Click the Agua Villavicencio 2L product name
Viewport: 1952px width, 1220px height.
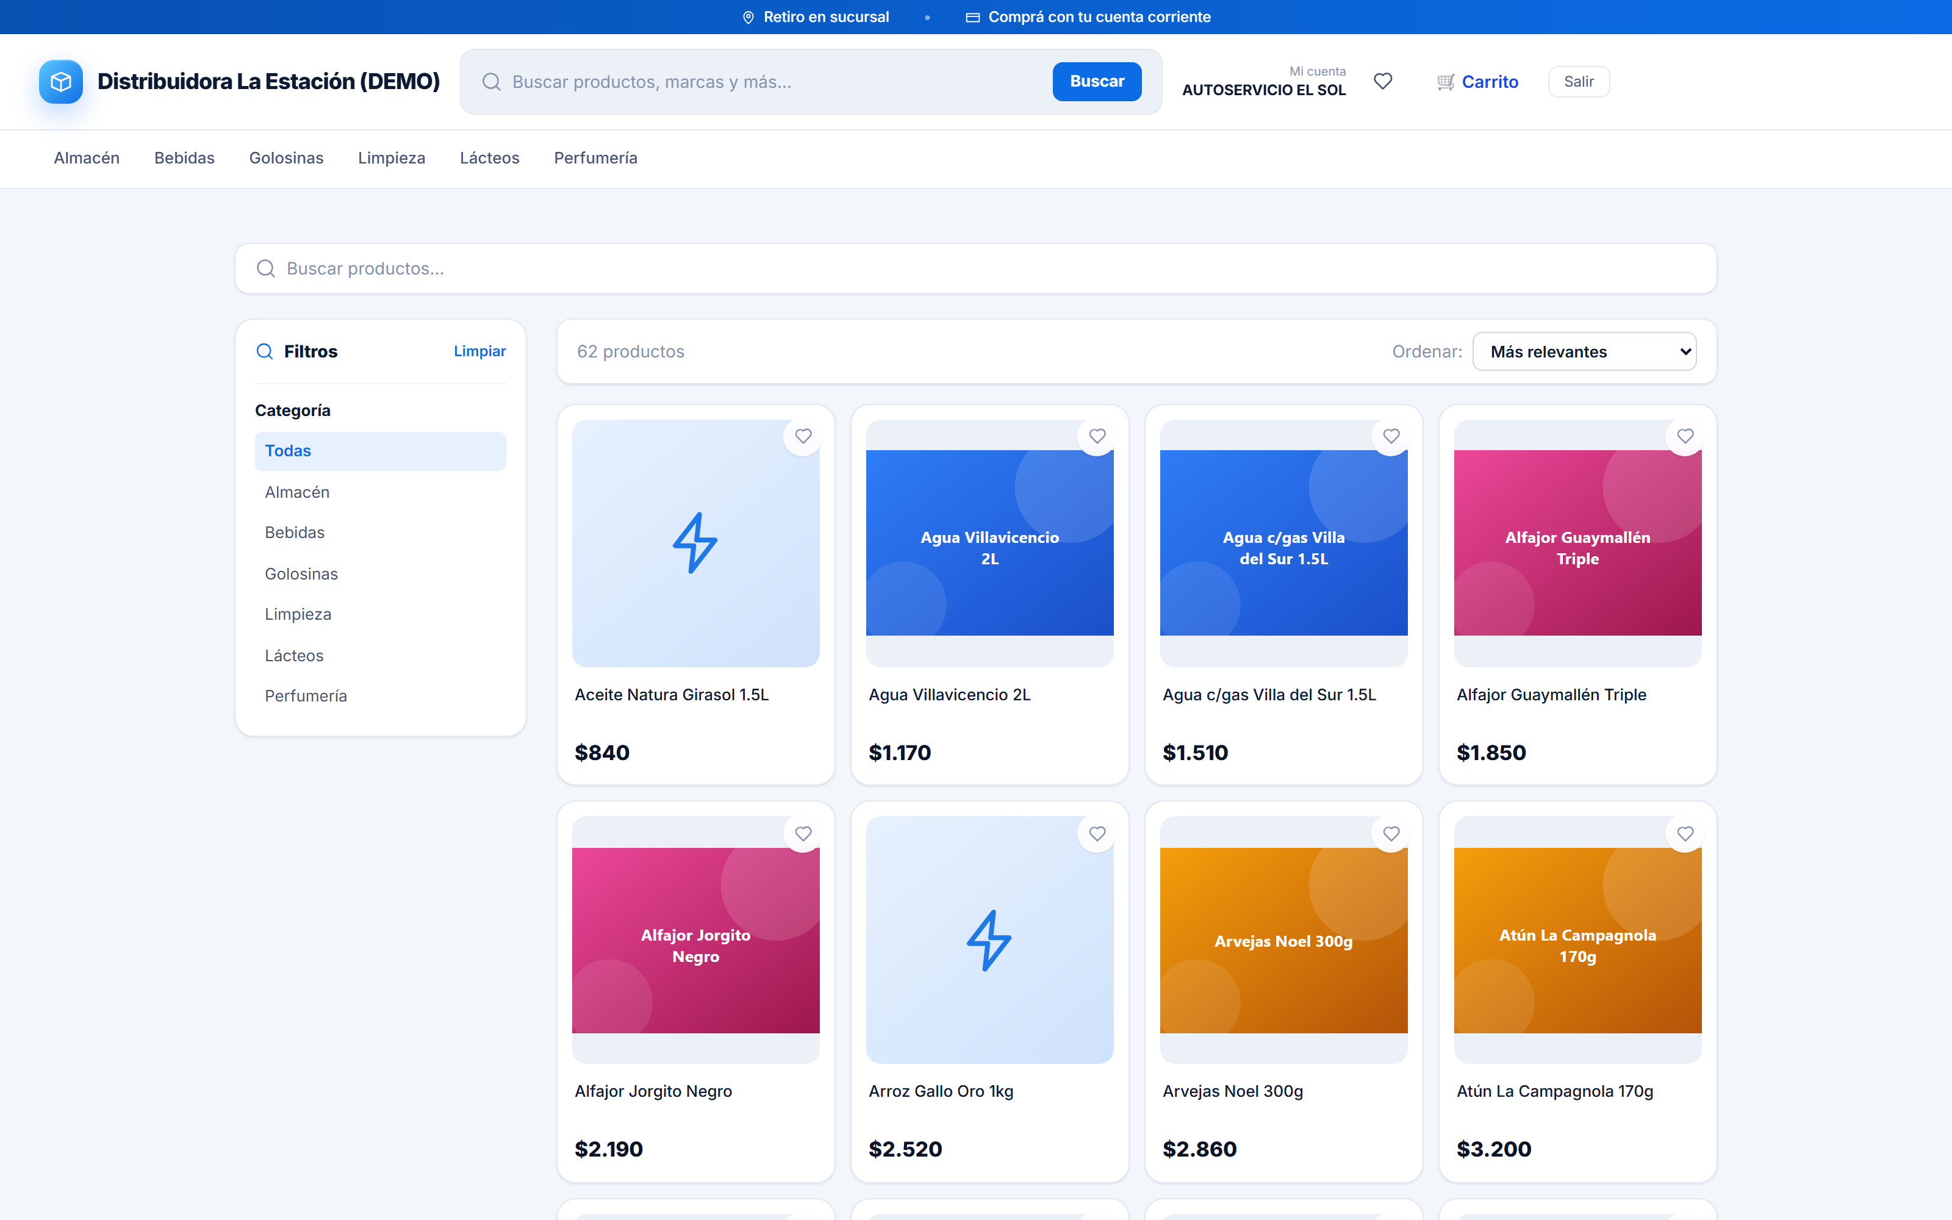(949, 695)
